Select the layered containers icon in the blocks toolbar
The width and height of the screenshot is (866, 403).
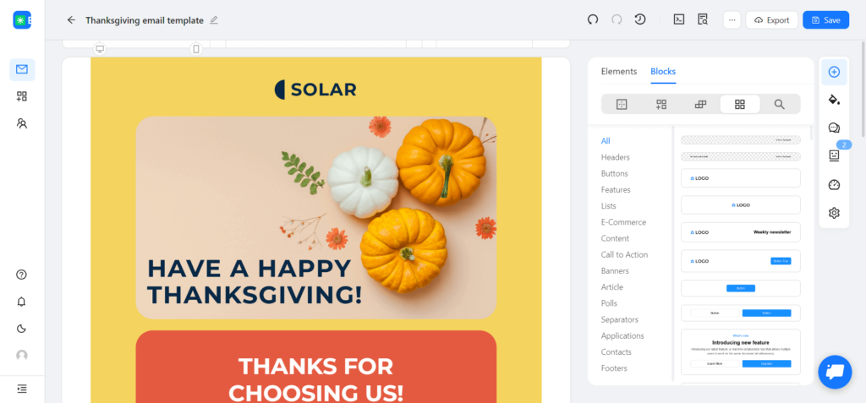click(x=700, y=104)
